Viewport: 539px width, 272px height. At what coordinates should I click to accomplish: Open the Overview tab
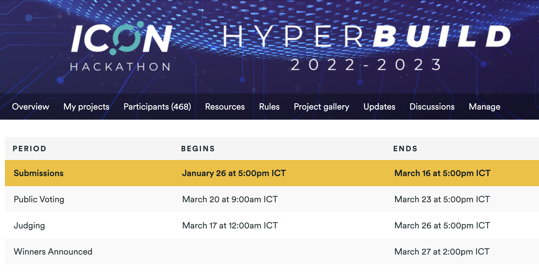[31, 107]
